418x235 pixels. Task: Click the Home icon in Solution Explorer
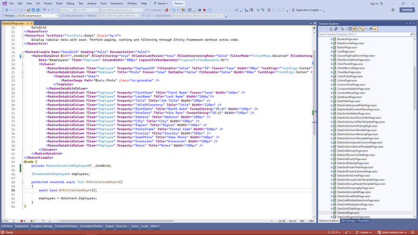(331, 29)
